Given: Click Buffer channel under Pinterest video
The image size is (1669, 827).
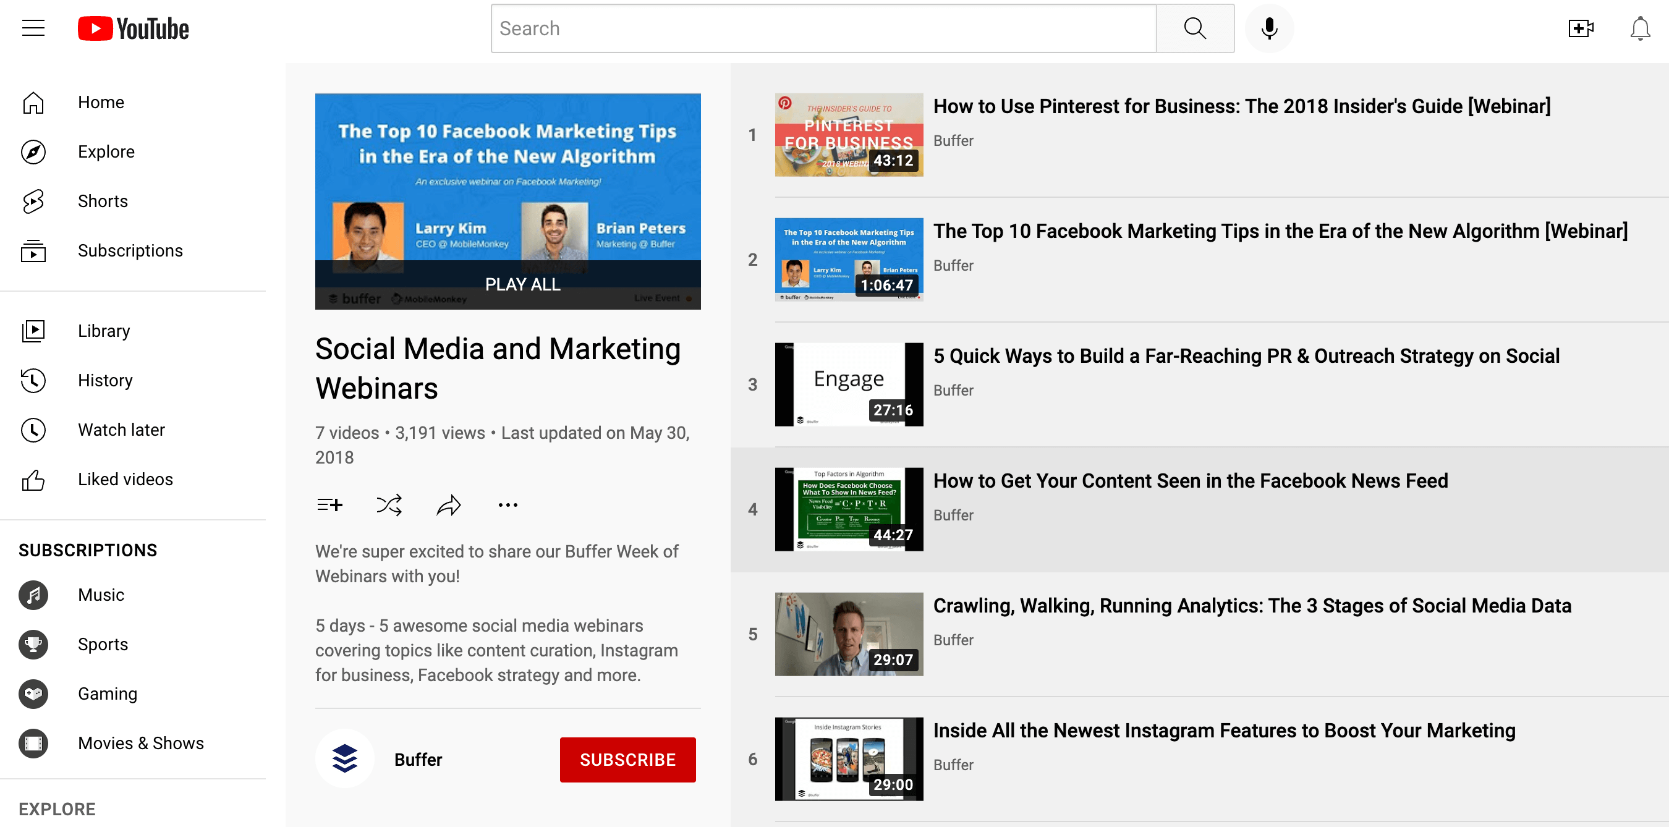Looking at the screenshot, I should pos(953,140).
